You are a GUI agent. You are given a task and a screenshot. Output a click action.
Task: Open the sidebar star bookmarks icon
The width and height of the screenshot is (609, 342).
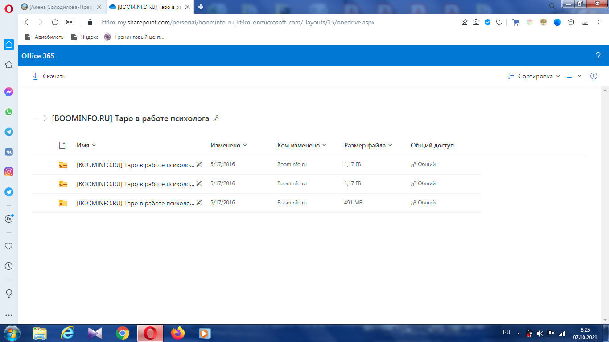(x=8, y=65)
